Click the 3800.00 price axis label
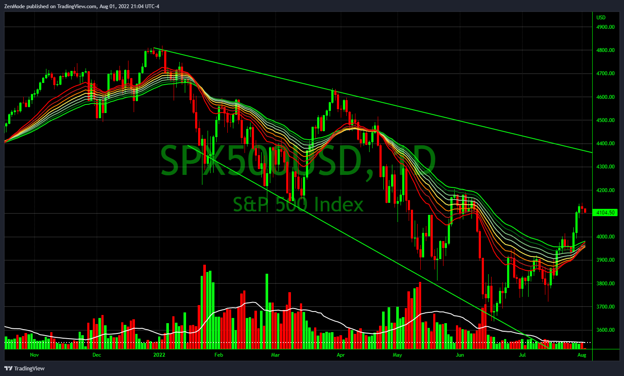The width and height of the screenshot is (624, 376). 605,284
